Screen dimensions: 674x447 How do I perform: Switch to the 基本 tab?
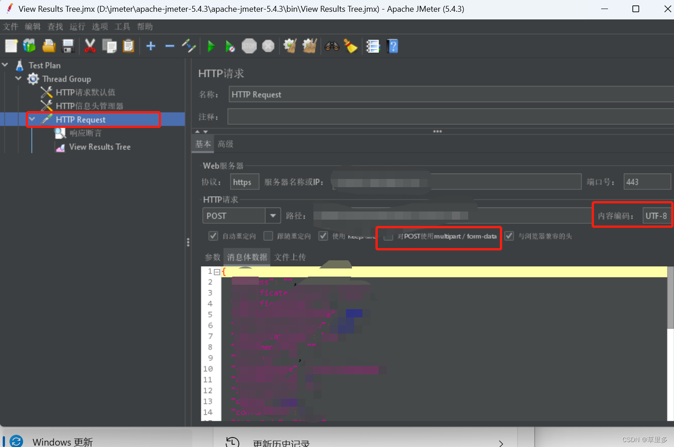click(203, 144)
